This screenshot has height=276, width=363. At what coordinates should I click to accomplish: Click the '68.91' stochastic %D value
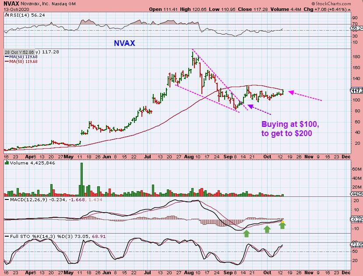(x=99, y=237)
